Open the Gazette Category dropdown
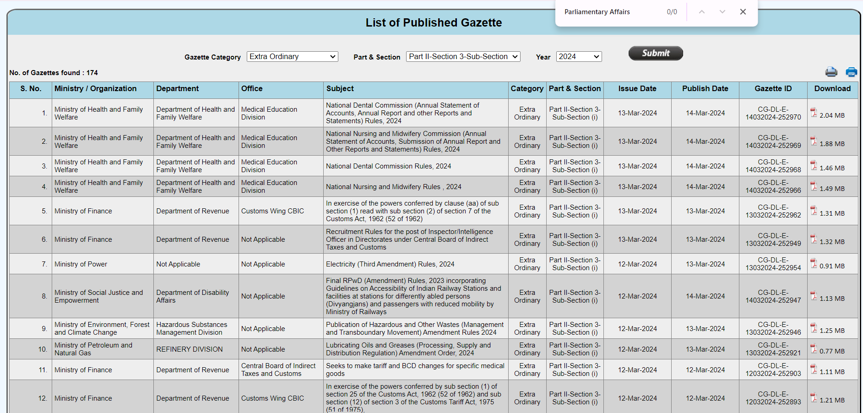The height and width of the screenshot is (413, 863). click(292, 57)
